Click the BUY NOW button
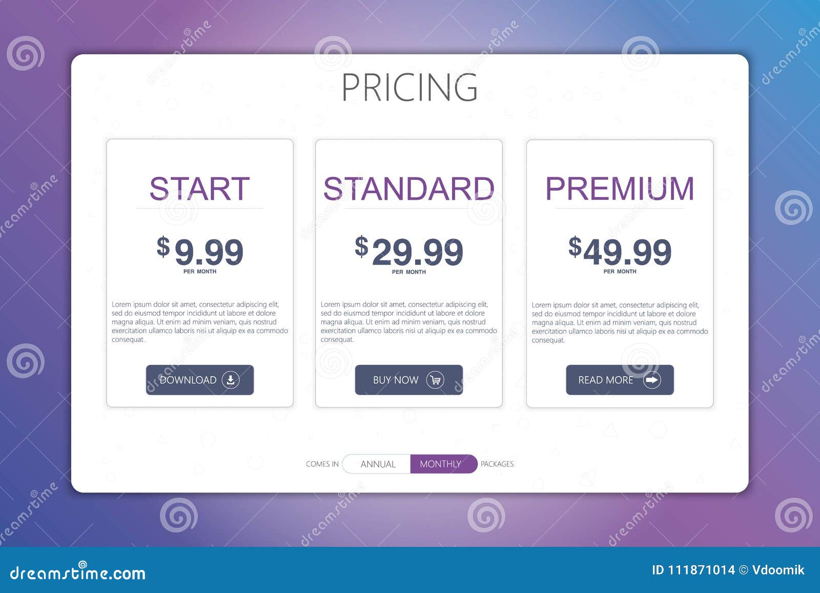This screenshot has width=820, height=593. click(409, 380)
